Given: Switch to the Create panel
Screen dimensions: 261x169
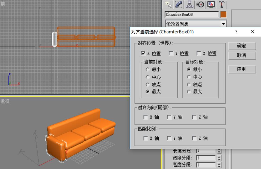Looking at the screenshot, I should pos(168,4).
